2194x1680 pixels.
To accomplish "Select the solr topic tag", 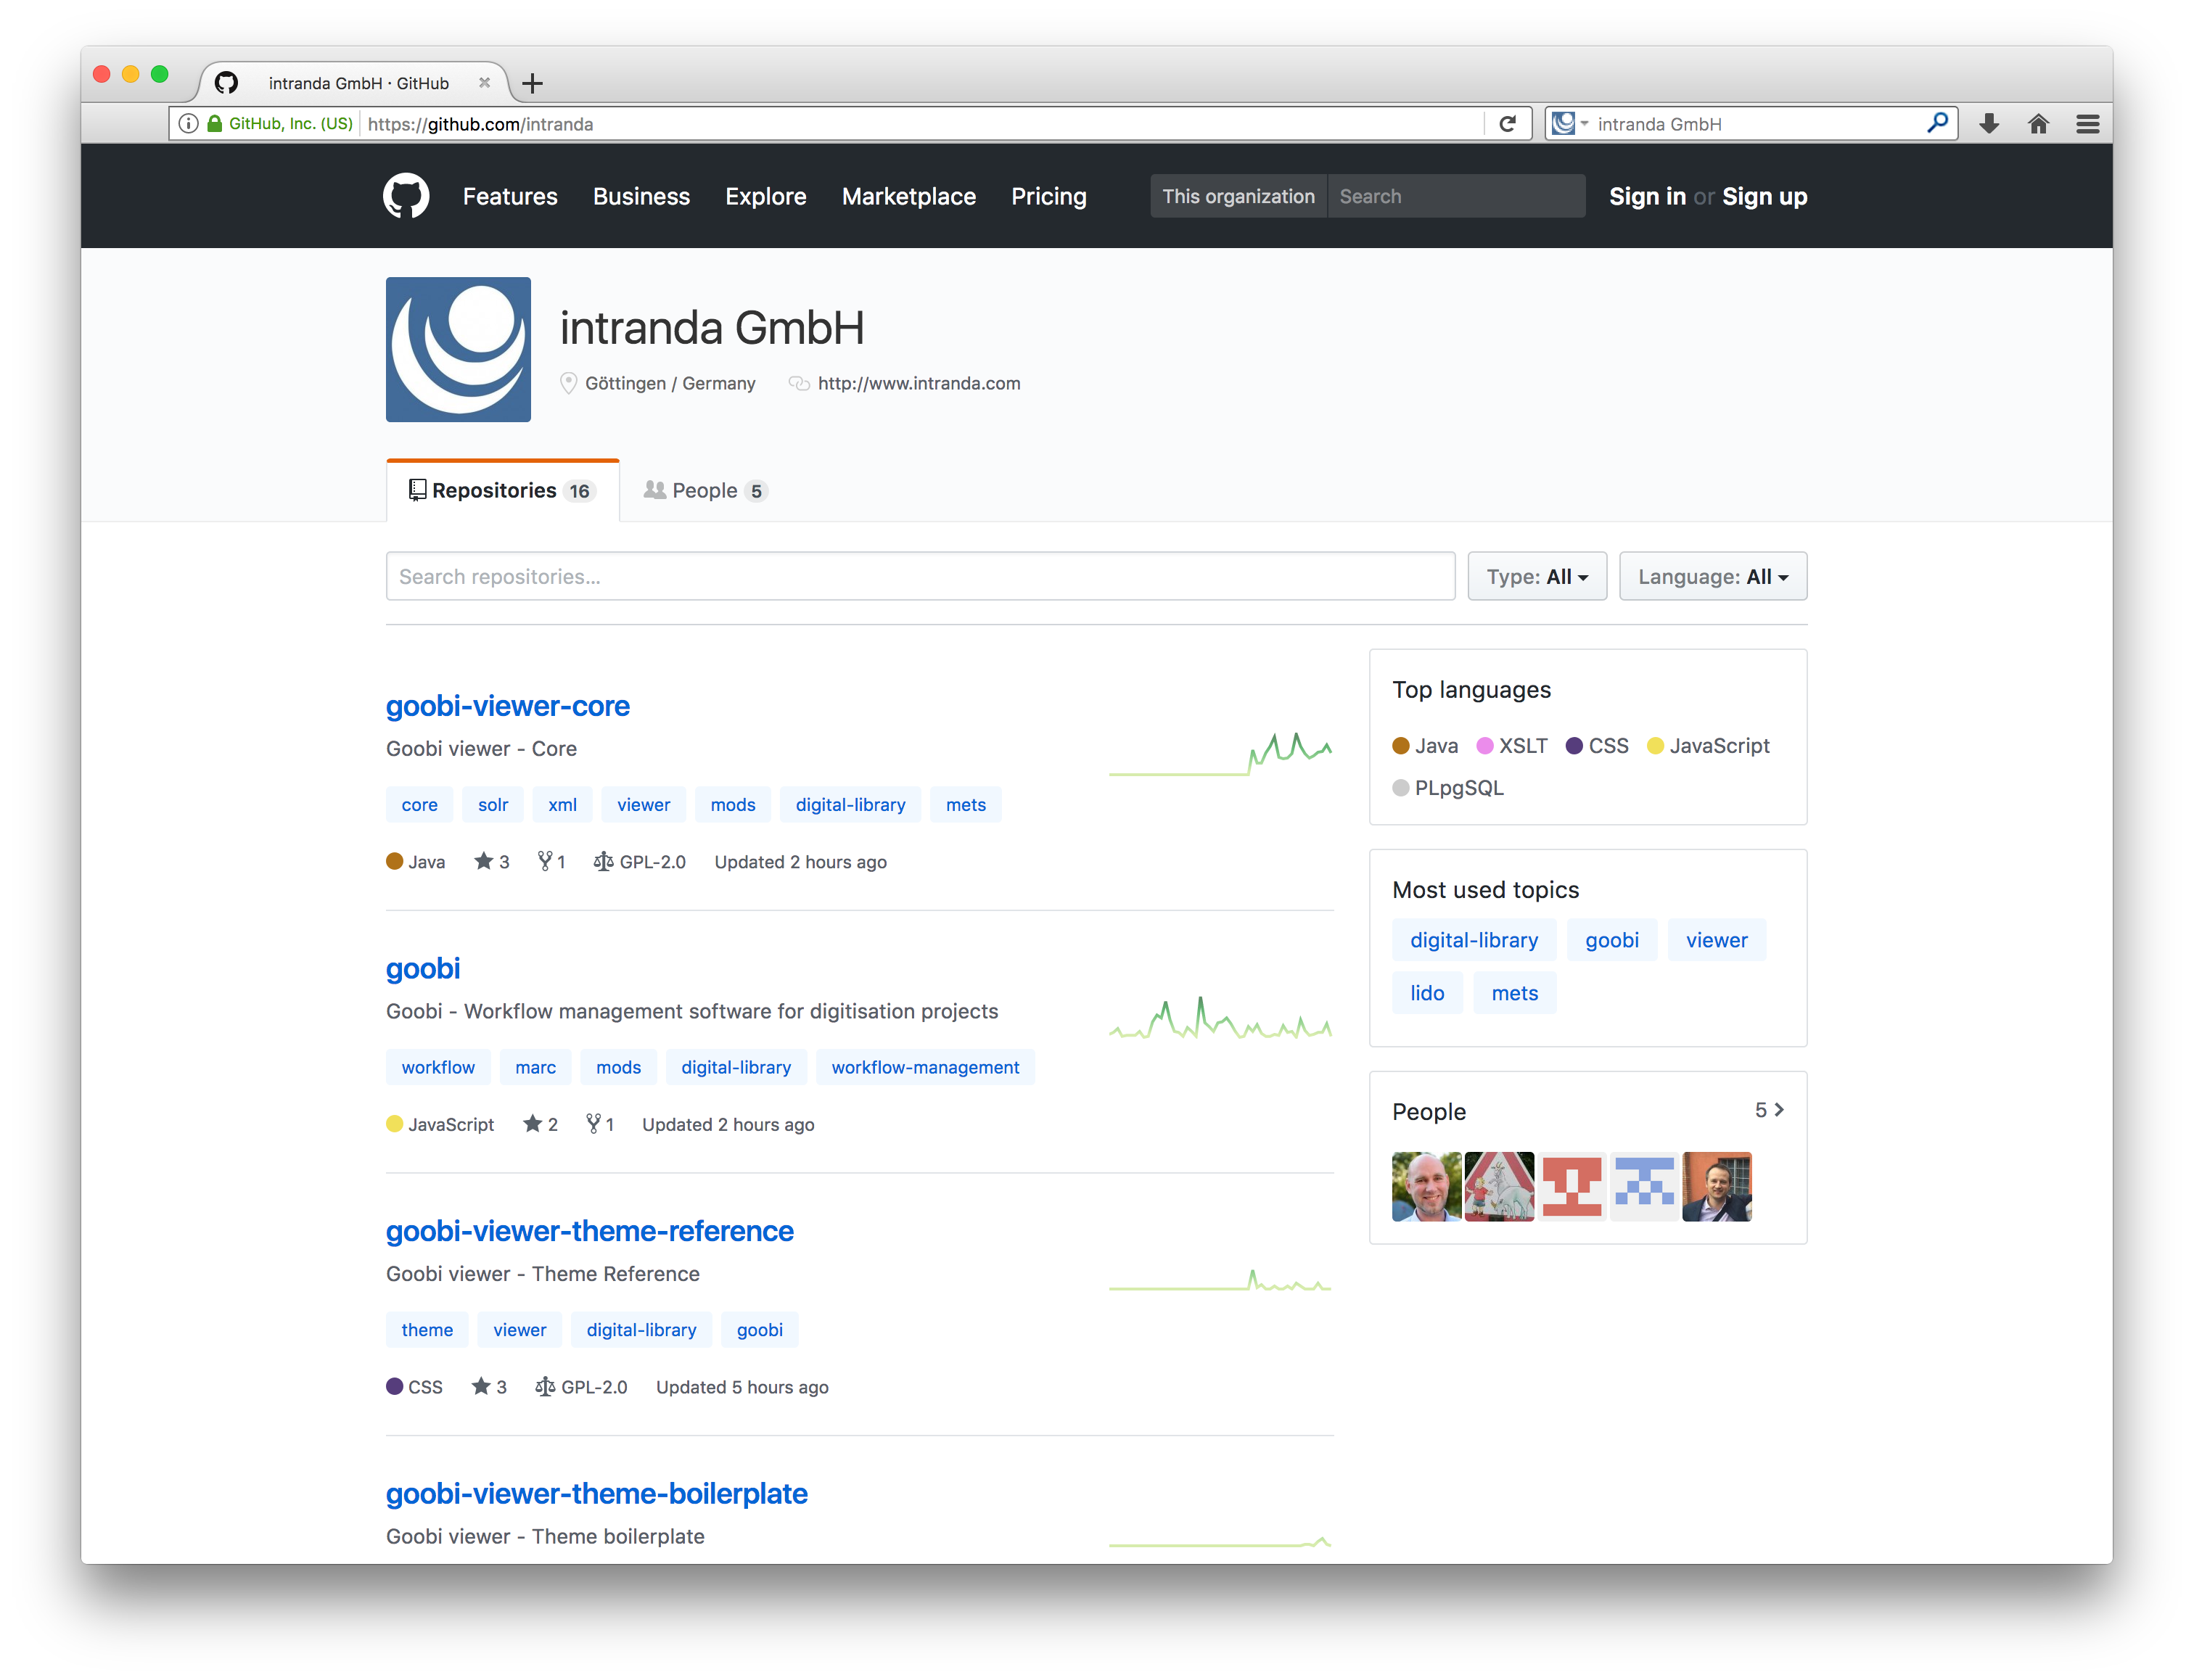I will click(493, 805).
